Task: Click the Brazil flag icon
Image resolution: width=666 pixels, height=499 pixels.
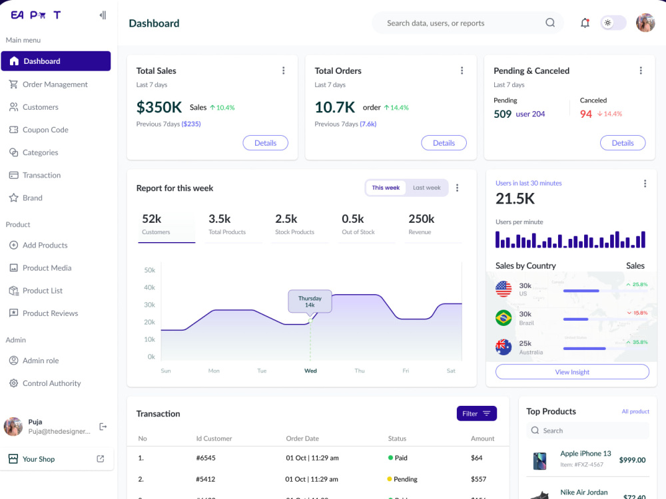Action: 503,318
